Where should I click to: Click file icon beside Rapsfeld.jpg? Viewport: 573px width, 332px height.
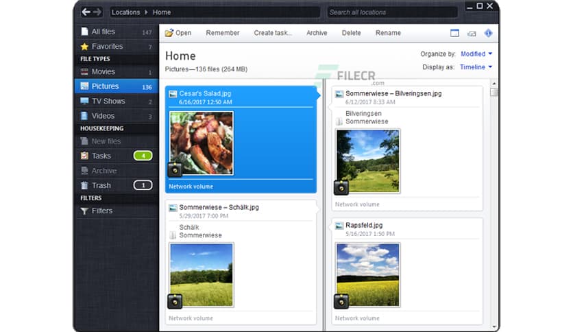pyautogui.click(x=339, y=226)
